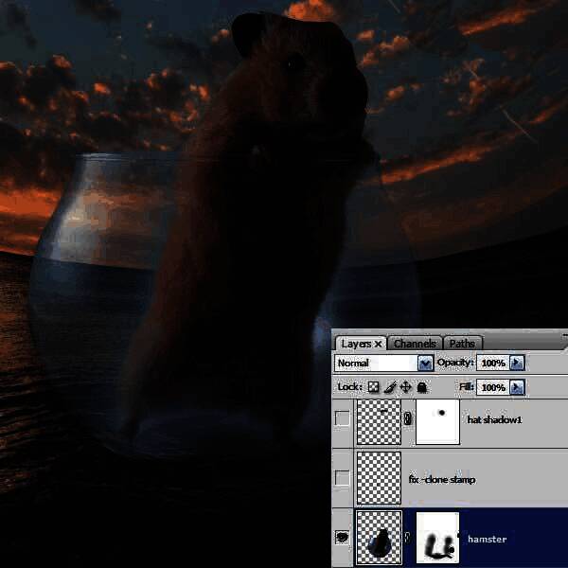Click the lock position icon
Image resolution: width=568 pixels, height=568 pixels.
pos(405,387)
